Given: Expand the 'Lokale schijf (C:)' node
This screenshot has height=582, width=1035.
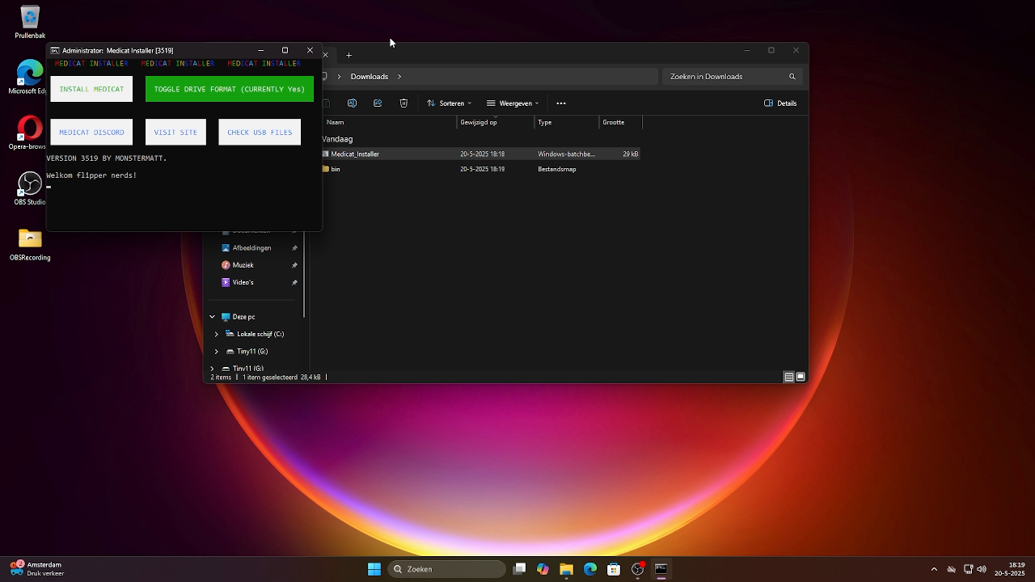Looking at the screenshot, I should (217, 334).
